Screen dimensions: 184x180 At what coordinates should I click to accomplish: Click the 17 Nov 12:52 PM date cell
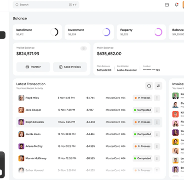(x=67, y=158)
